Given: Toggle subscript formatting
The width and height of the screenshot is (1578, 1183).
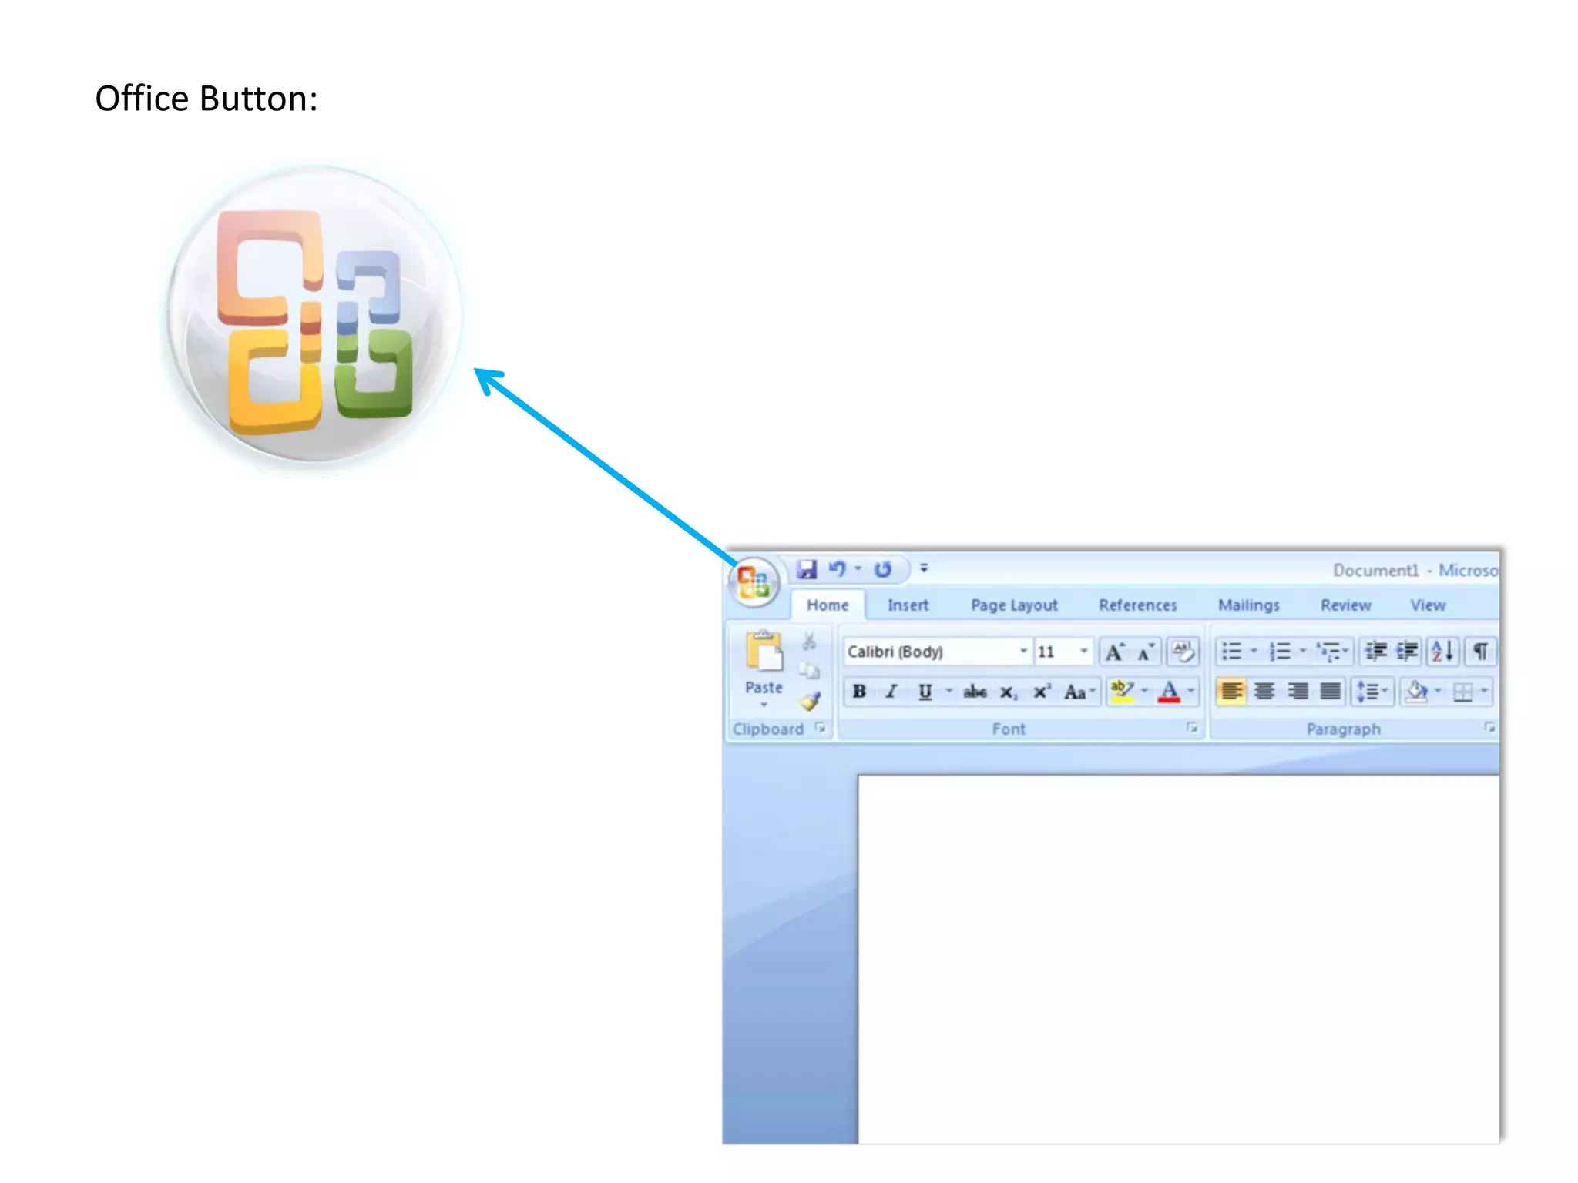Looking at the screenshot, I should click(1009, 692).
